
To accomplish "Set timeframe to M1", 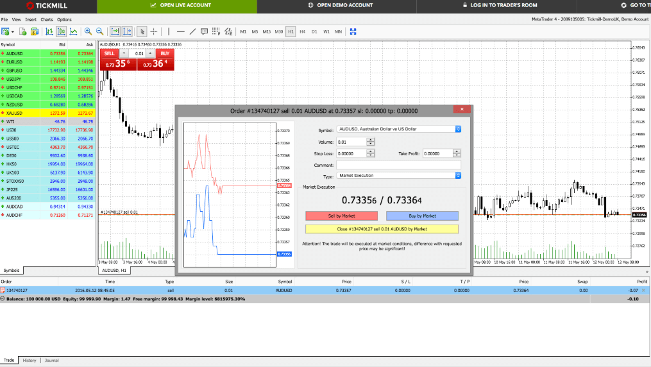I will click(x=243, y=31).
